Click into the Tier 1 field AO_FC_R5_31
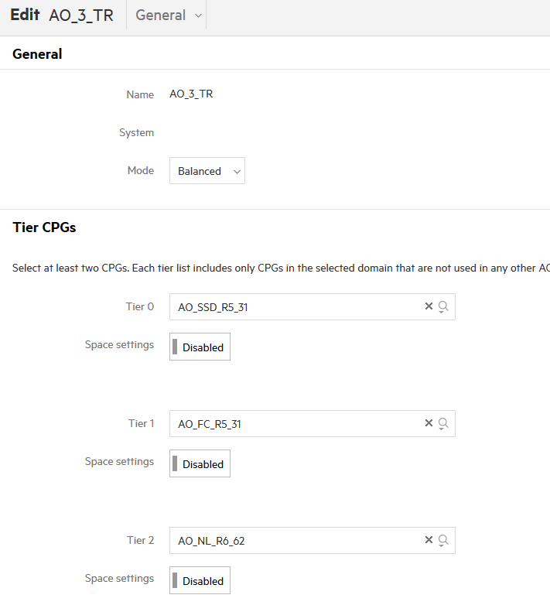This screenshot has width=550, height=612. point(297,423)
